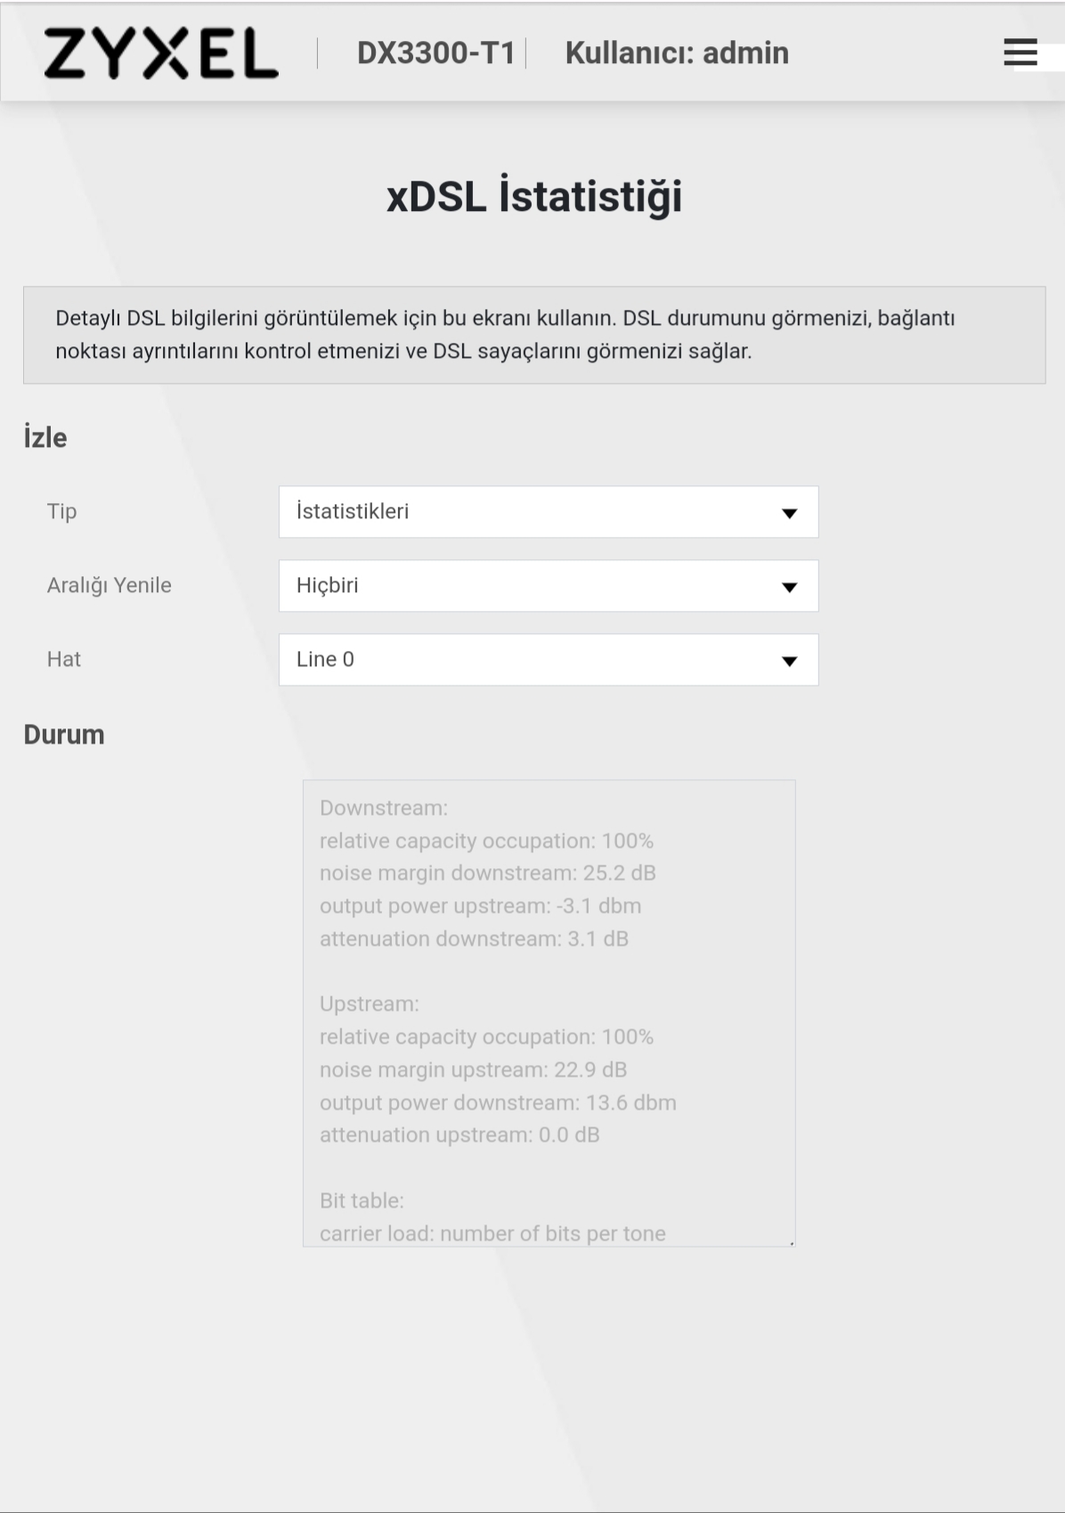This screenshot has height=1513, width=1065.
Task: Open the Line 0 selection dropdown
Action: coord(549,660)
